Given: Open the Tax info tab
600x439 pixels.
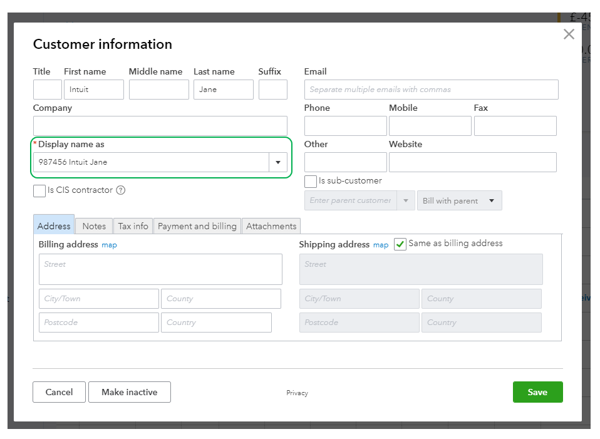Looking at the screenshot, I should (133, 226).
